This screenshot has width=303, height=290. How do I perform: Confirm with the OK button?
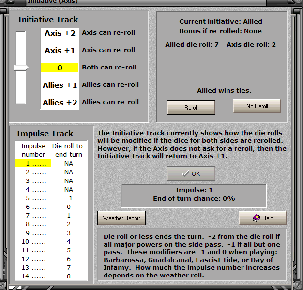pos(191,174)
